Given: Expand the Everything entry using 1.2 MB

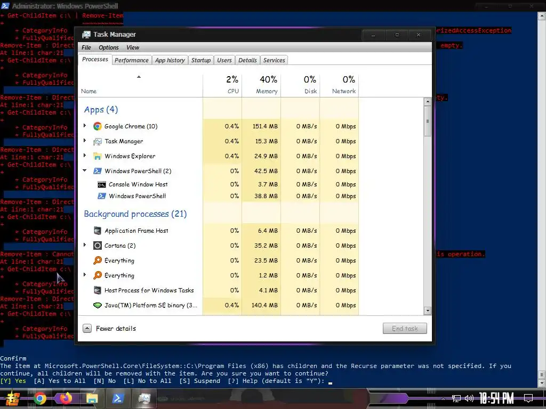Looking at the screenshot, I should [85, 275].
